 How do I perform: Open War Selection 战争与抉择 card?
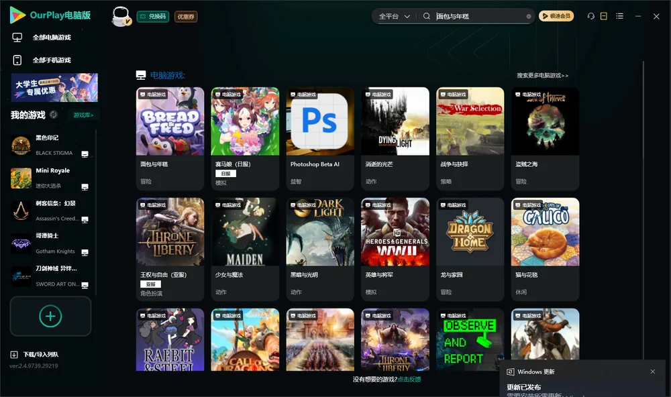point(470,139)
